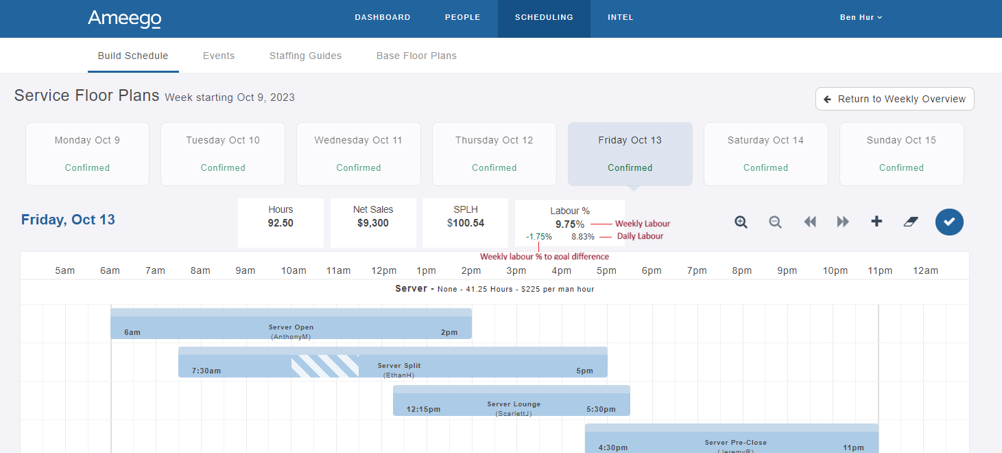The image size is (1002, 453).
Task: Select the Monday Oct 9 day card
Action: tap(87, 154)
